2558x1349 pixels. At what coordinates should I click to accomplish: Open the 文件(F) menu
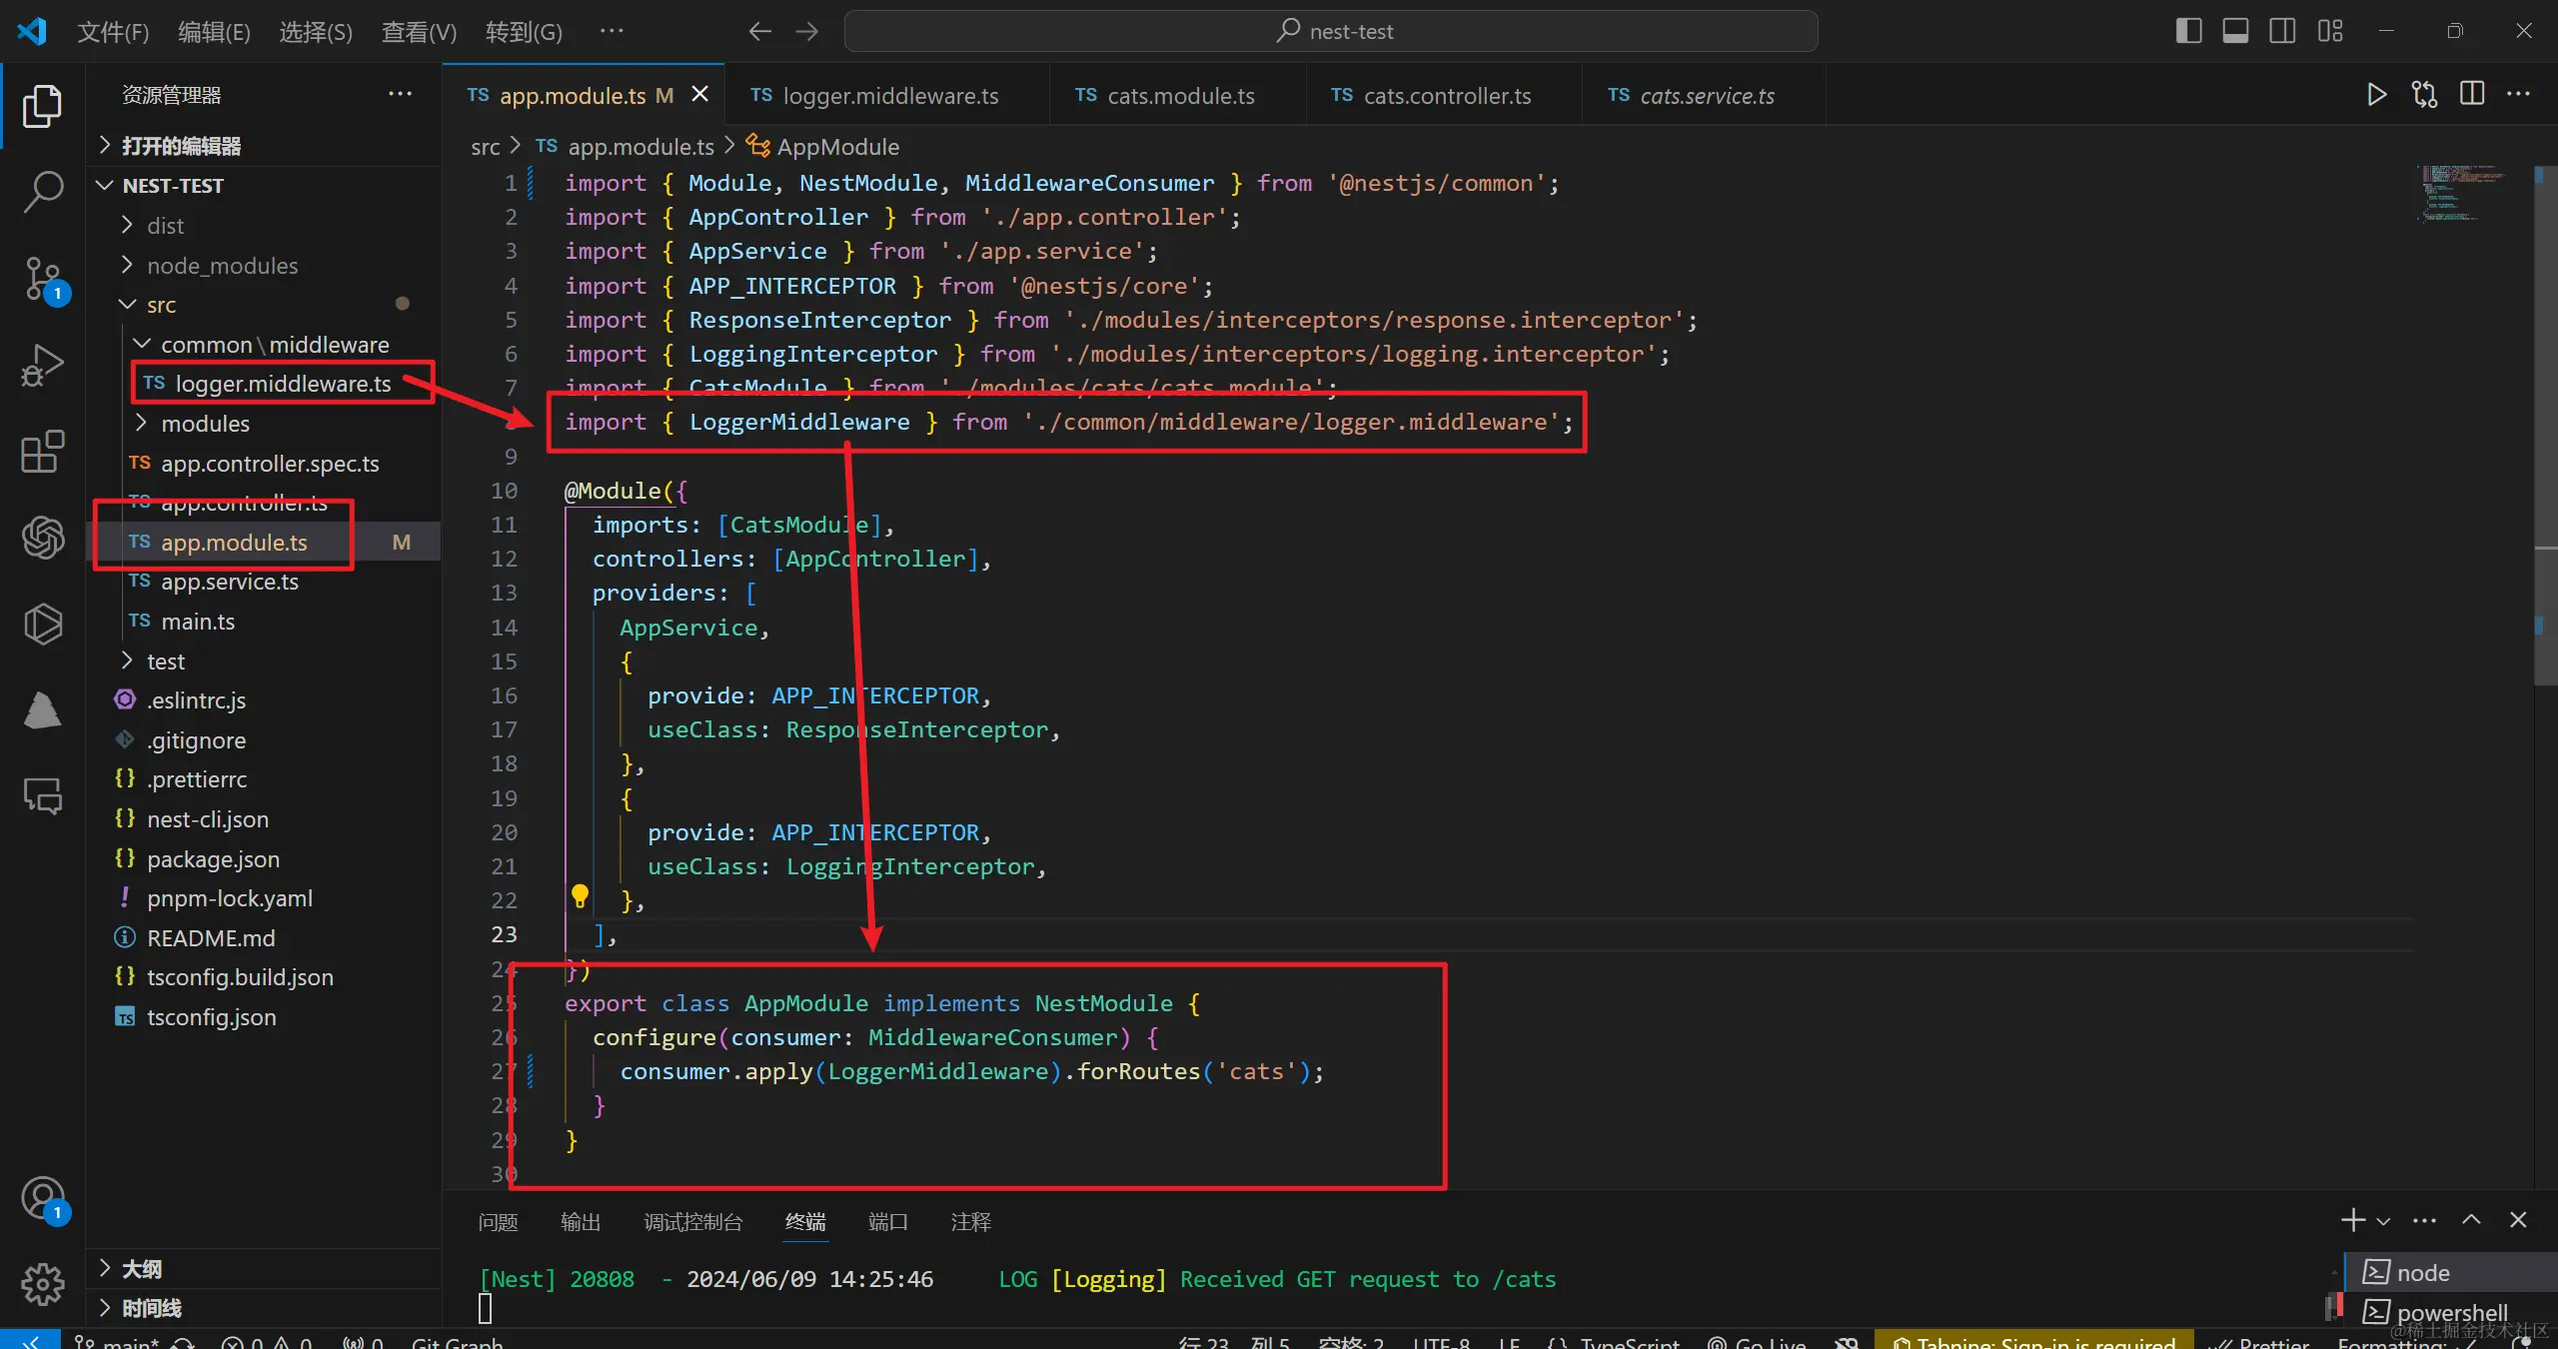[x=113, y=32]
